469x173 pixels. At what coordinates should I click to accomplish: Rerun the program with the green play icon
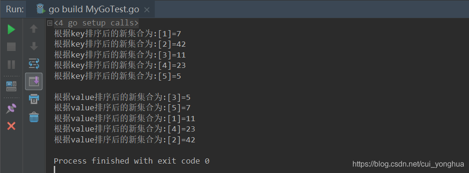point(11,29)
